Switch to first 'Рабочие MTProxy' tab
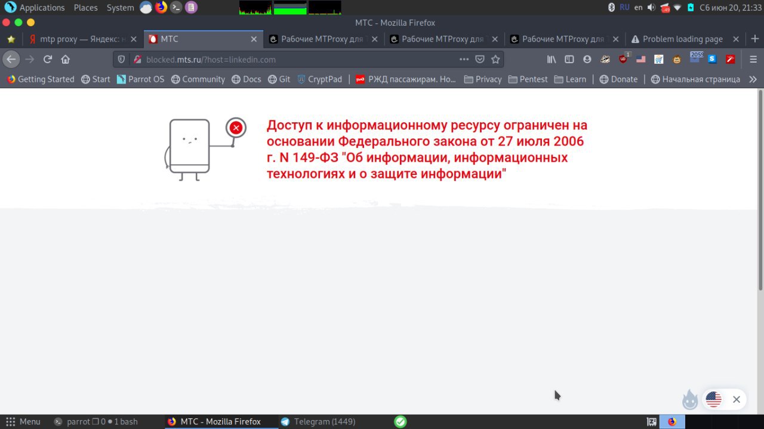This screenshot has height=429, width=764. (324, 39)
